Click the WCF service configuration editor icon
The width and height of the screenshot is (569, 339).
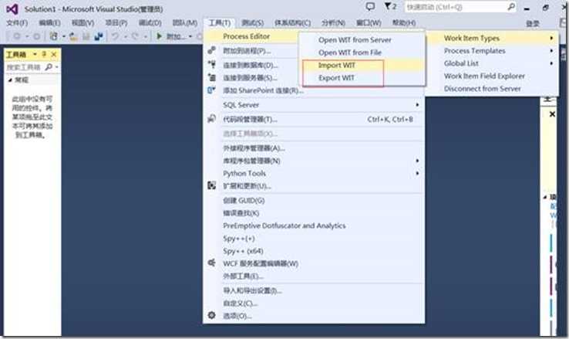coord(211,263)
